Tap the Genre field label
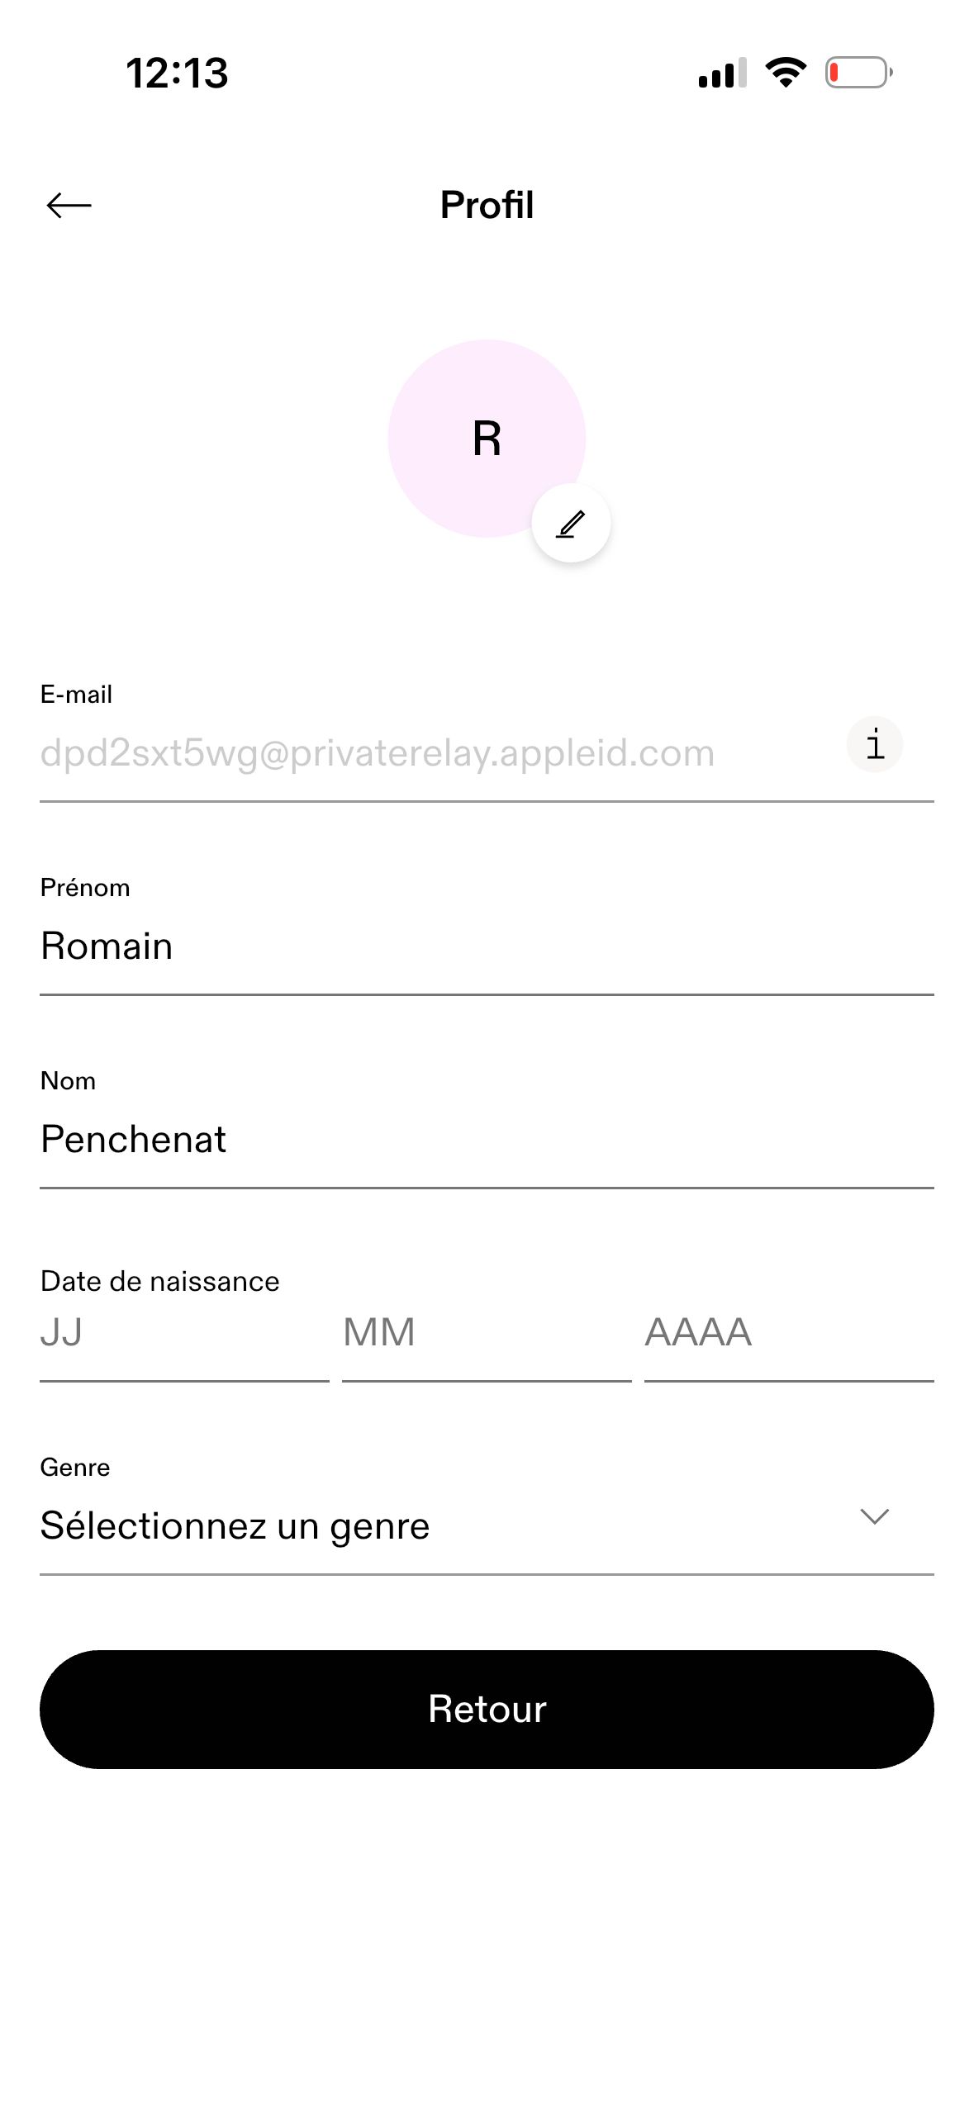974x2111 pixels. [x=75, y=1468]
